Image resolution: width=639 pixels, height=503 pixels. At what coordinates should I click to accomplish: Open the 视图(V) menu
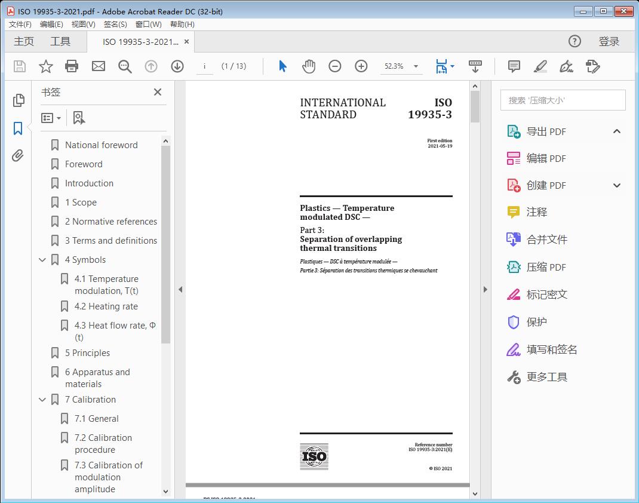click(x=83, y=24)
